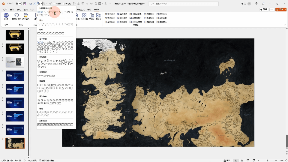Expand the file name save-location chevron
The width and height of the screenshot is (288, 162).
(x=144, y=4)
